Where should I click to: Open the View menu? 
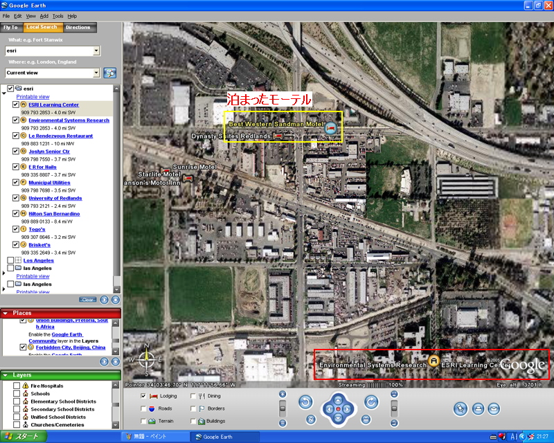[30, 16]
